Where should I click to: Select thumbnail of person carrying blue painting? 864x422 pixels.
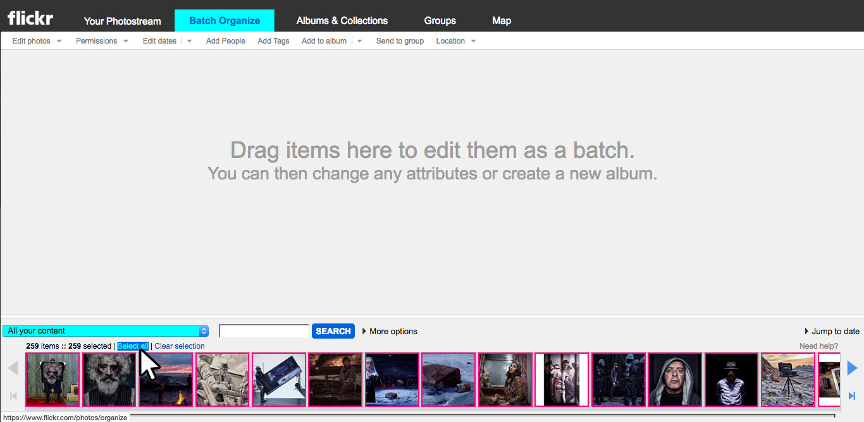pos(279,379)
